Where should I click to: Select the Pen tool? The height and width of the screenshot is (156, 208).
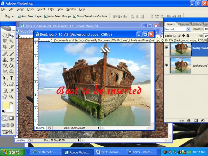(x=5, y=84)
